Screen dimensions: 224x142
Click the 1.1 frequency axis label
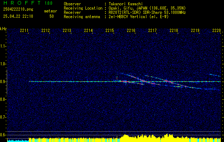(3, 46)
